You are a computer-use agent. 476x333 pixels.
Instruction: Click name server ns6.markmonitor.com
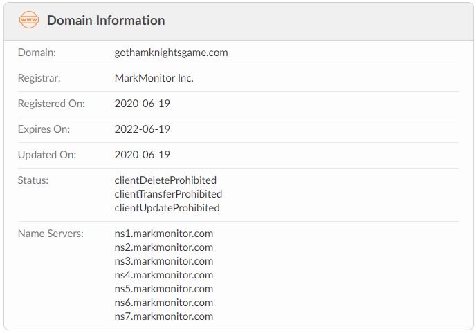click(164, 303)
